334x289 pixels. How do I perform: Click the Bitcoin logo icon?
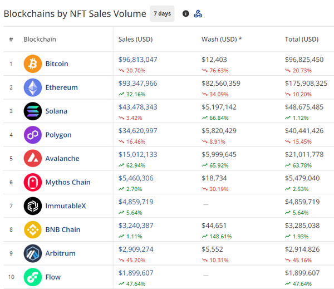point(32,63)
